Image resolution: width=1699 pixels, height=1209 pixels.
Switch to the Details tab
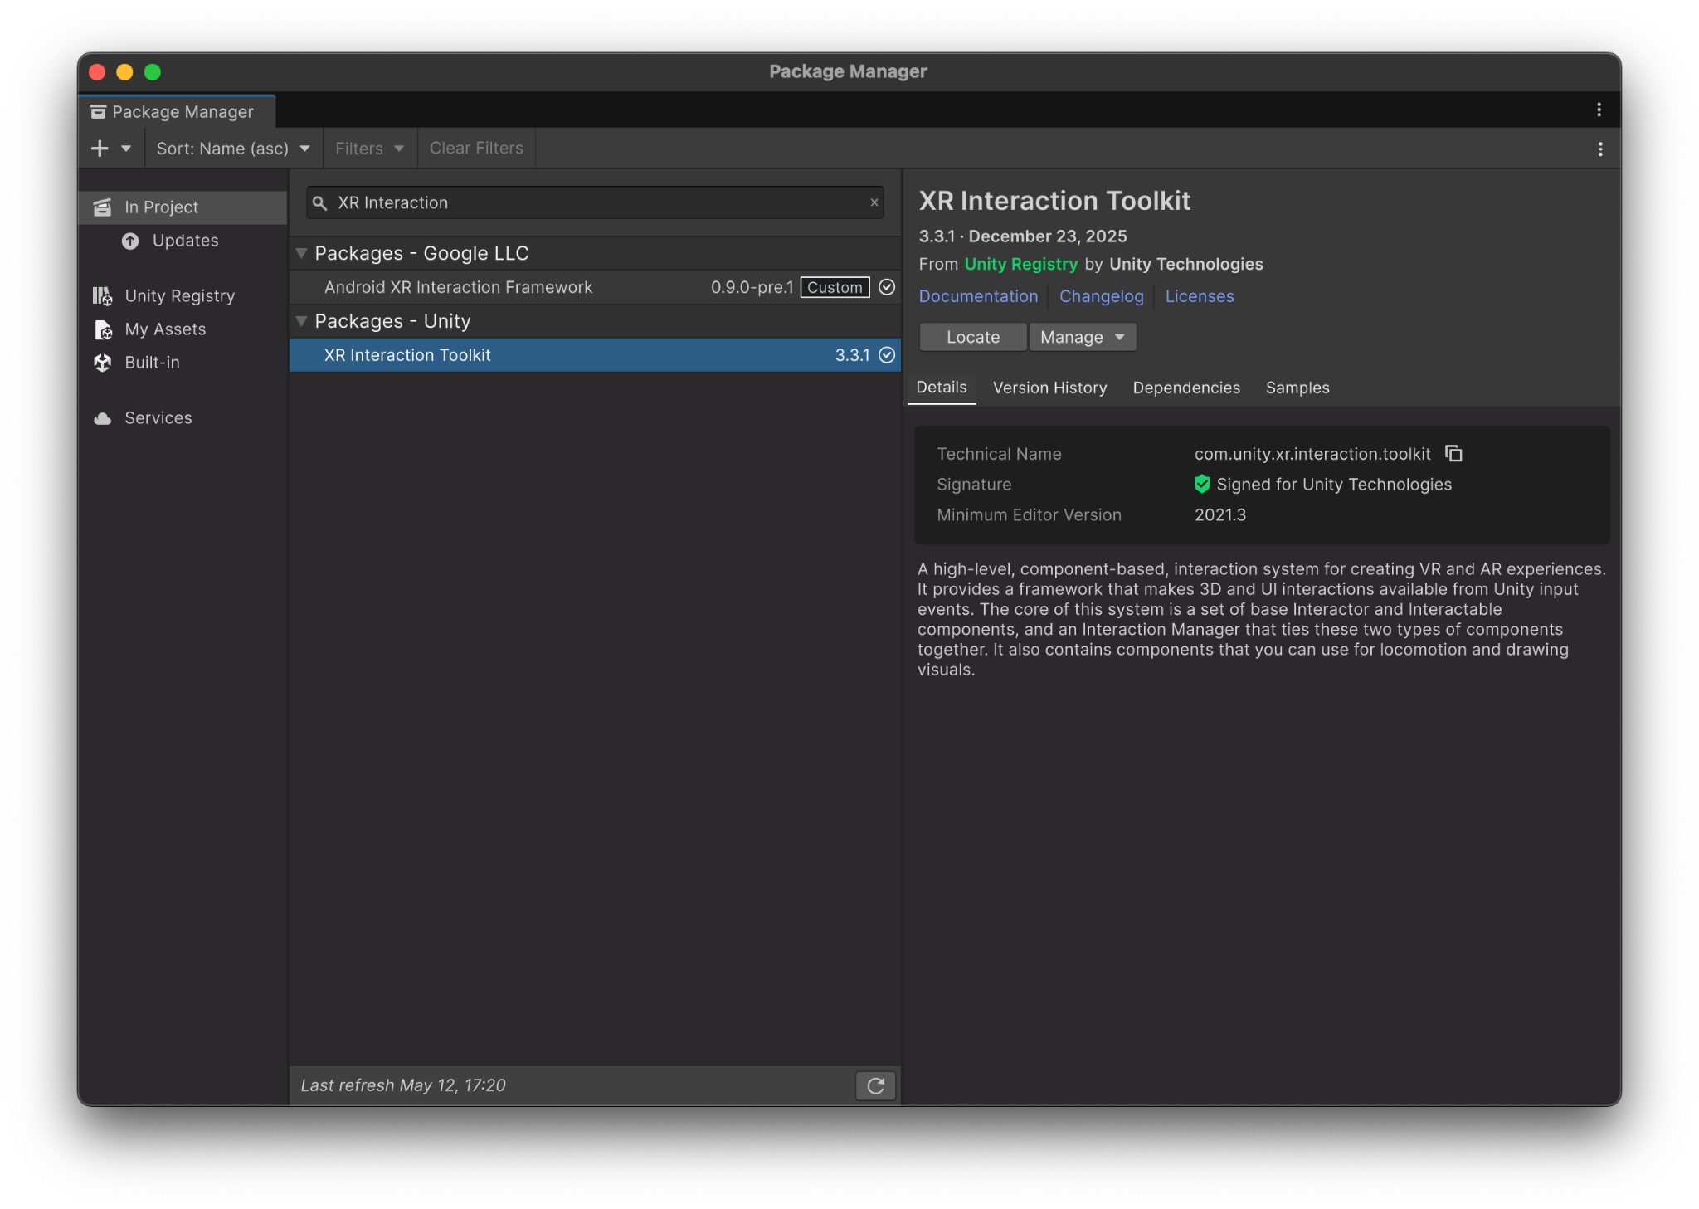[942, 388]
